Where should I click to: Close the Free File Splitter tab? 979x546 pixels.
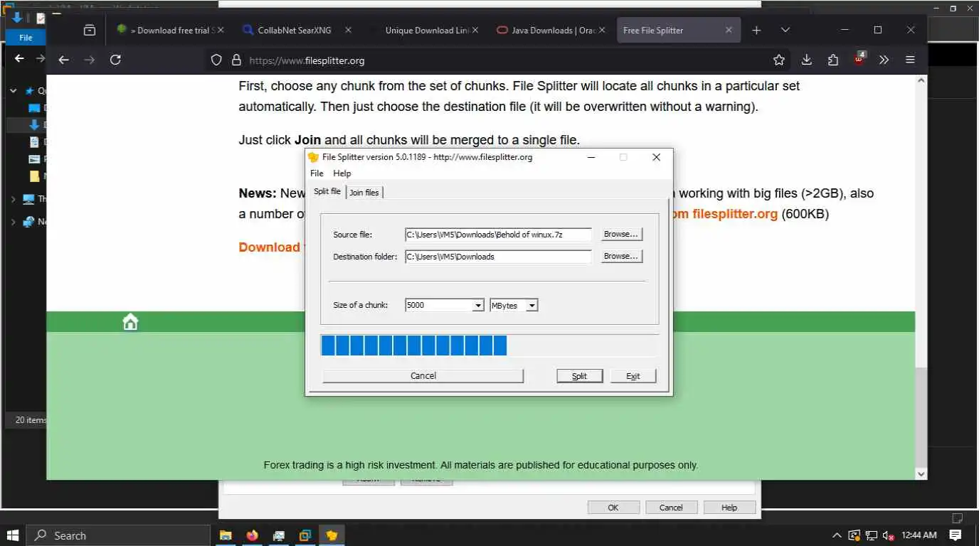pos(729,30)
